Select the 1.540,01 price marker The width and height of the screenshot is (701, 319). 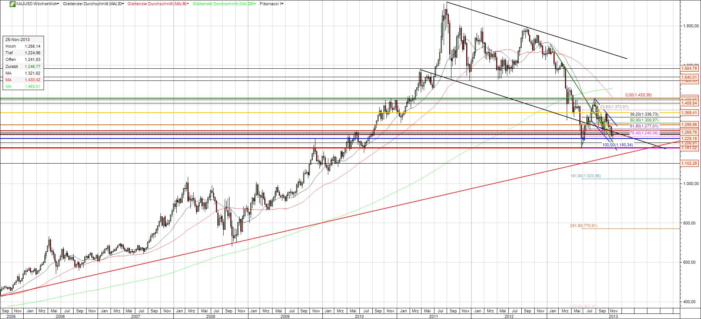coord(689,77)
